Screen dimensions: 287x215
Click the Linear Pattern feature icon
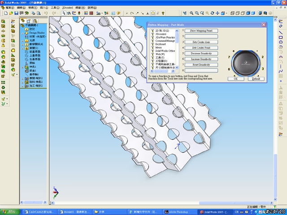[3, 82]
